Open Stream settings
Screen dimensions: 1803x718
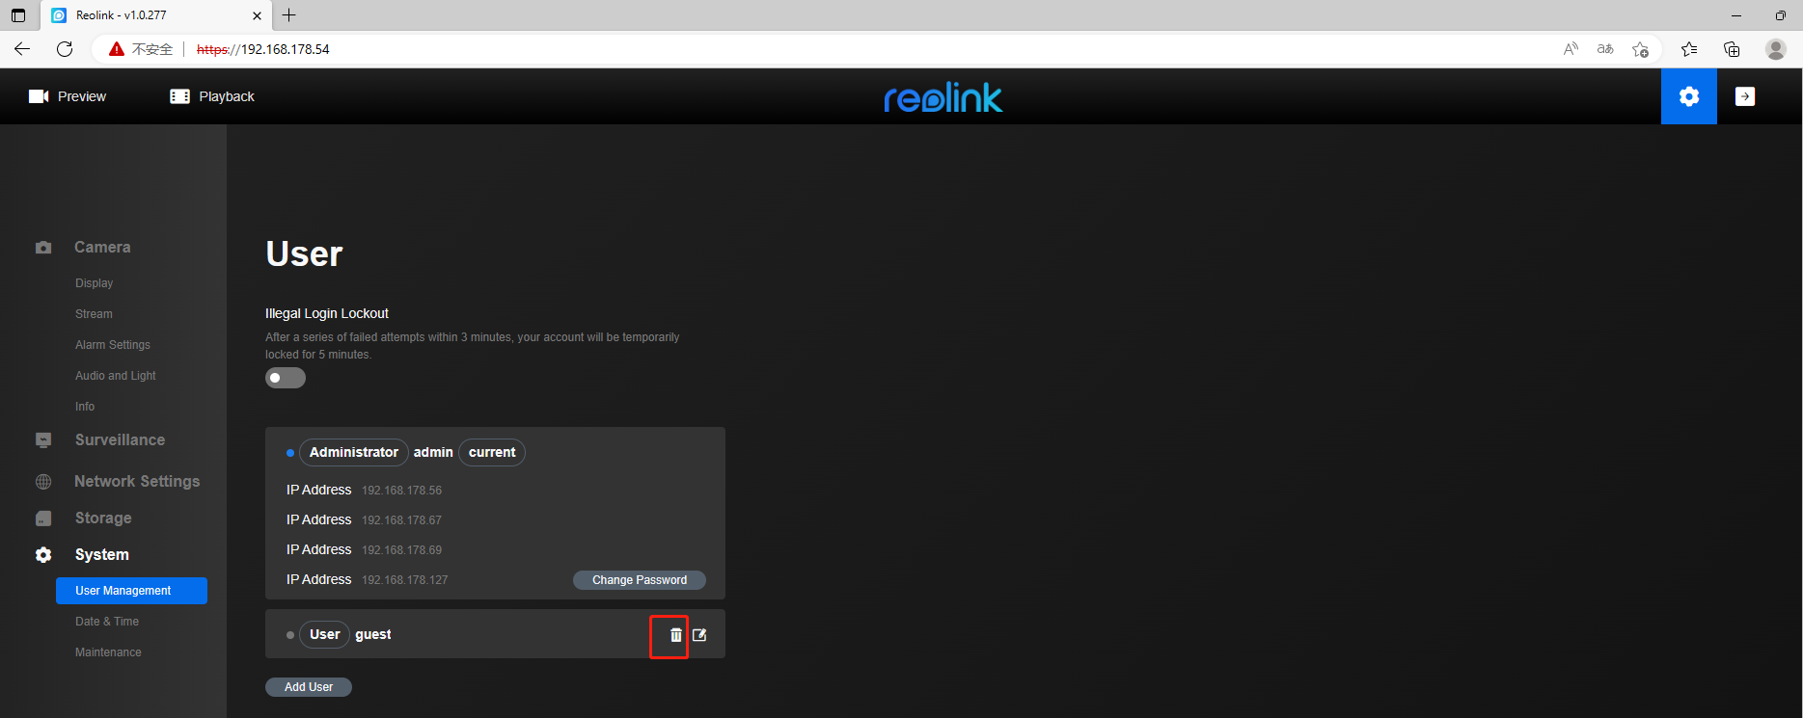[94, 314]
